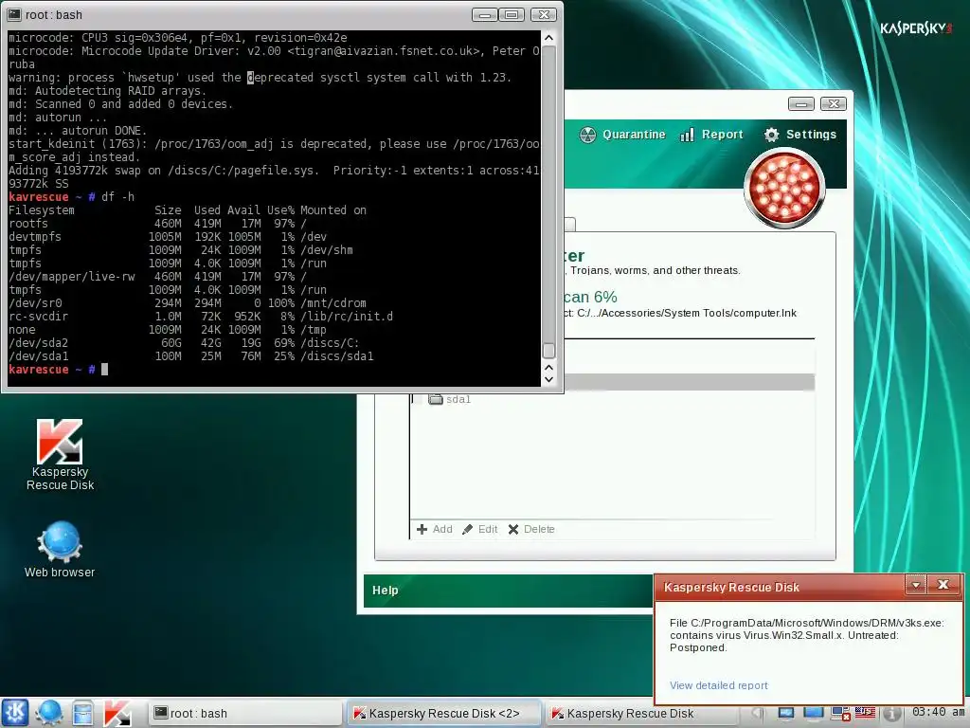Launch web browser from taskbar globe icon
Image resolution: width=970 pixels, height=728 pixels.
point(49,713)
